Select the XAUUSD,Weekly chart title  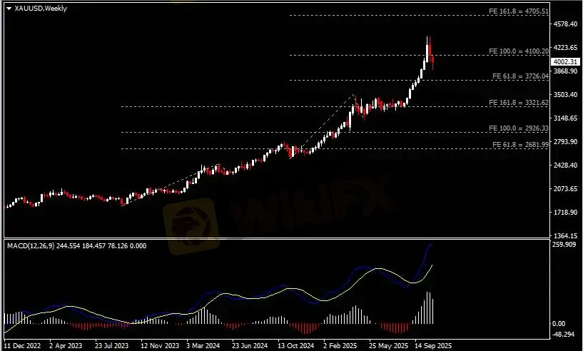(41, 8)
